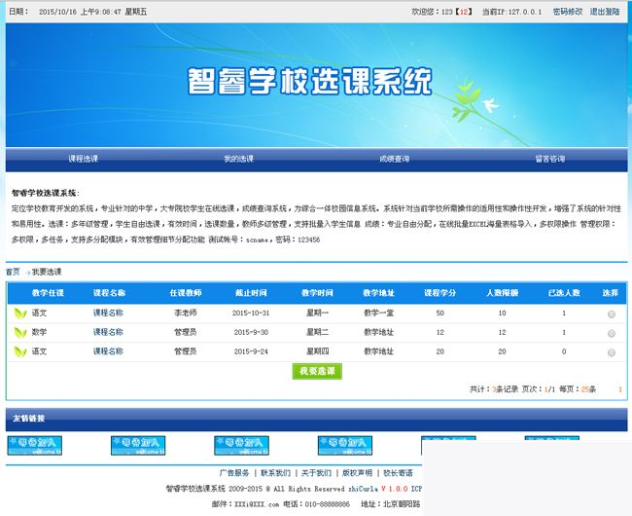Screen dimensions: 632x516
Task: Open the 课程名称 link in the 数学 row
Action: [x=108, y=332]
